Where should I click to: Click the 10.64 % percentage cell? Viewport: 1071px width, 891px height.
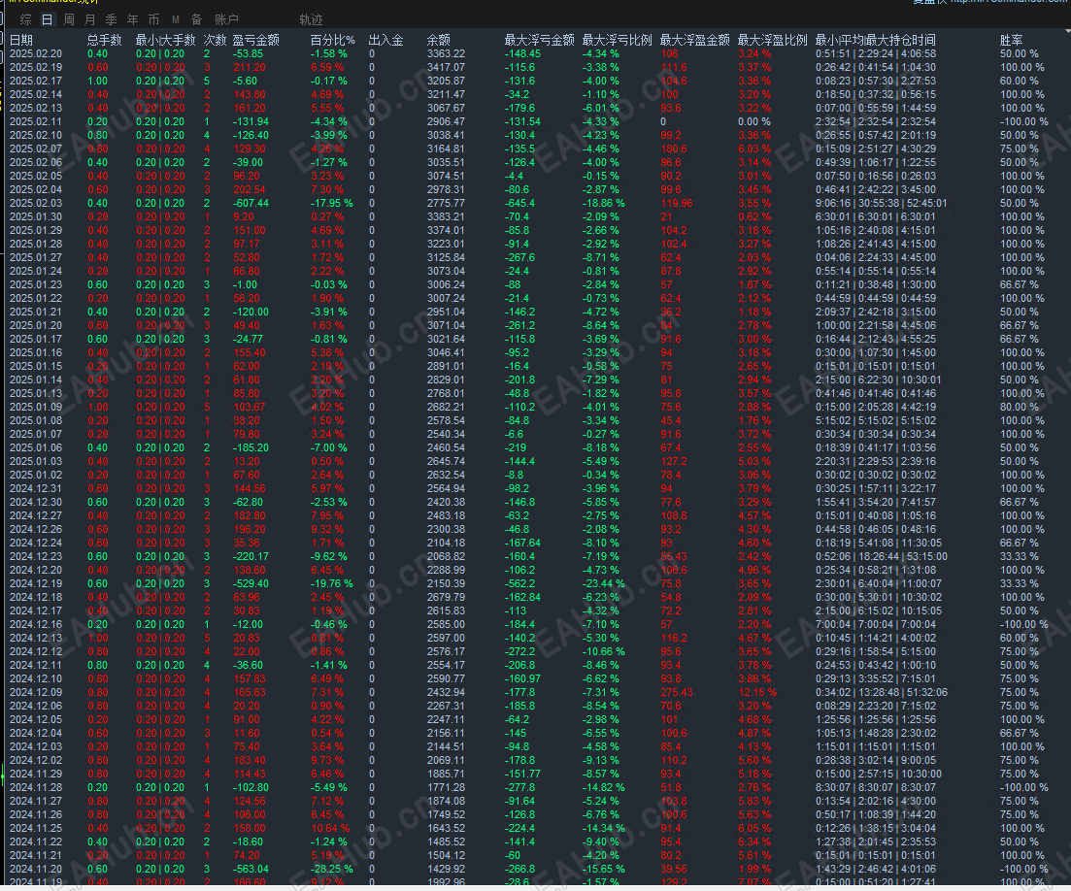coord(330,828)
